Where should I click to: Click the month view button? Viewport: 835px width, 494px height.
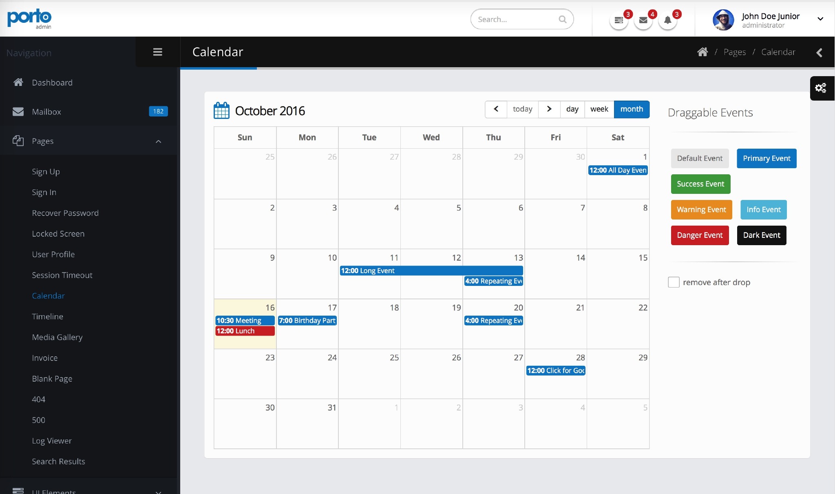tap(632, 109)
